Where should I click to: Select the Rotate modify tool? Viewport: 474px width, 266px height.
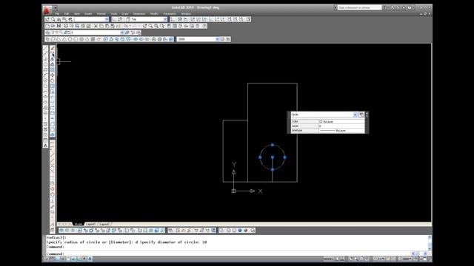pos(53,81)
